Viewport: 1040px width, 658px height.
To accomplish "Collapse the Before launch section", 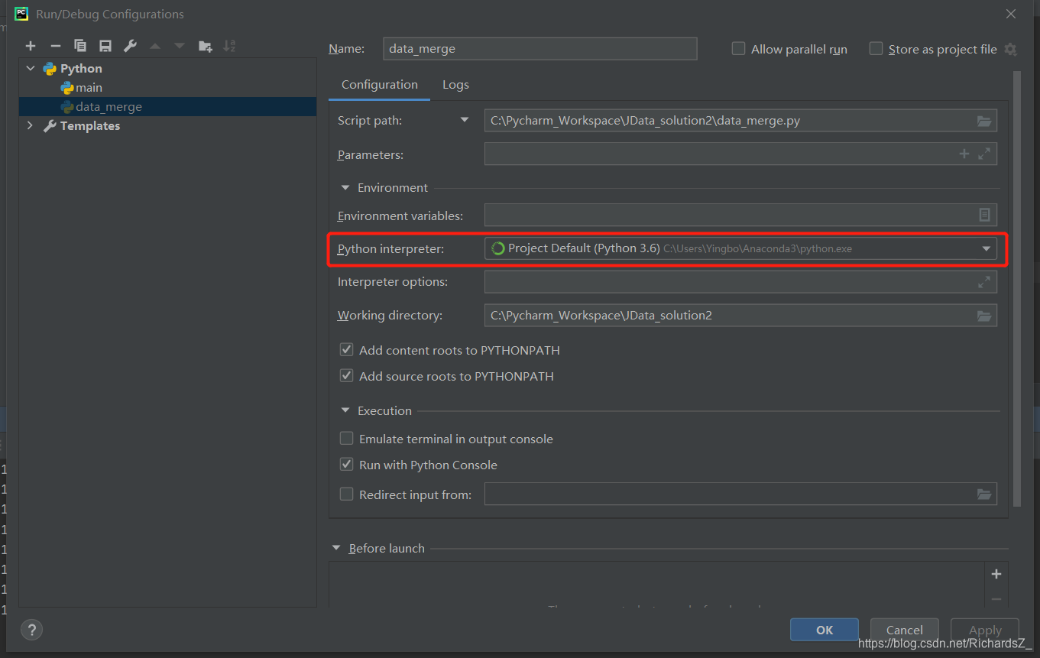I will pos(336,548).
